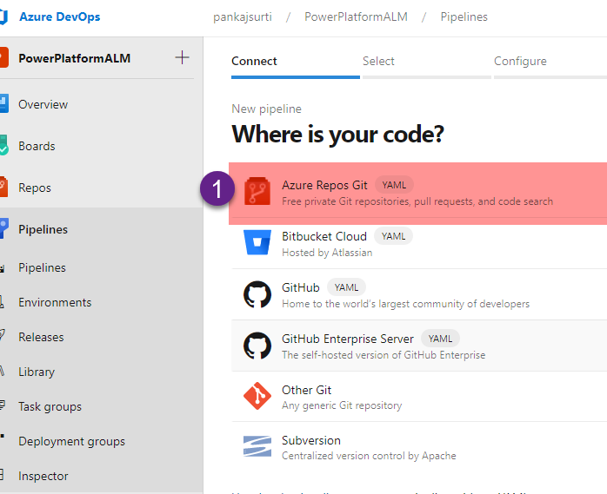Click the GitHub Enterprise Server icon
The width and height of the screenshot is (607, 494).
[257, 346]
